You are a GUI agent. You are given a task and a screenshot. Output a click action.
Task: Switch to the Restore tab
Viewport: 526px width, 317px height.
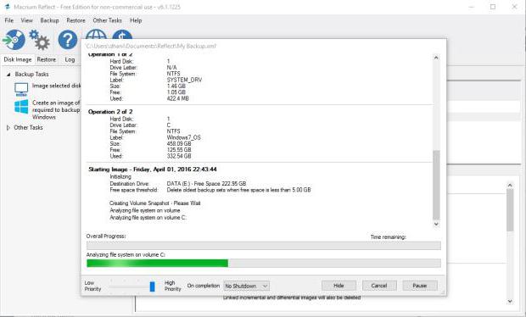(x=47, y=59)
